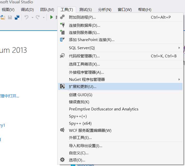Viewport: 185px width, 166px height.
Task: Expand the NuGet 程序包管理器 submenu arrow
Action: (x=179, y=79)
